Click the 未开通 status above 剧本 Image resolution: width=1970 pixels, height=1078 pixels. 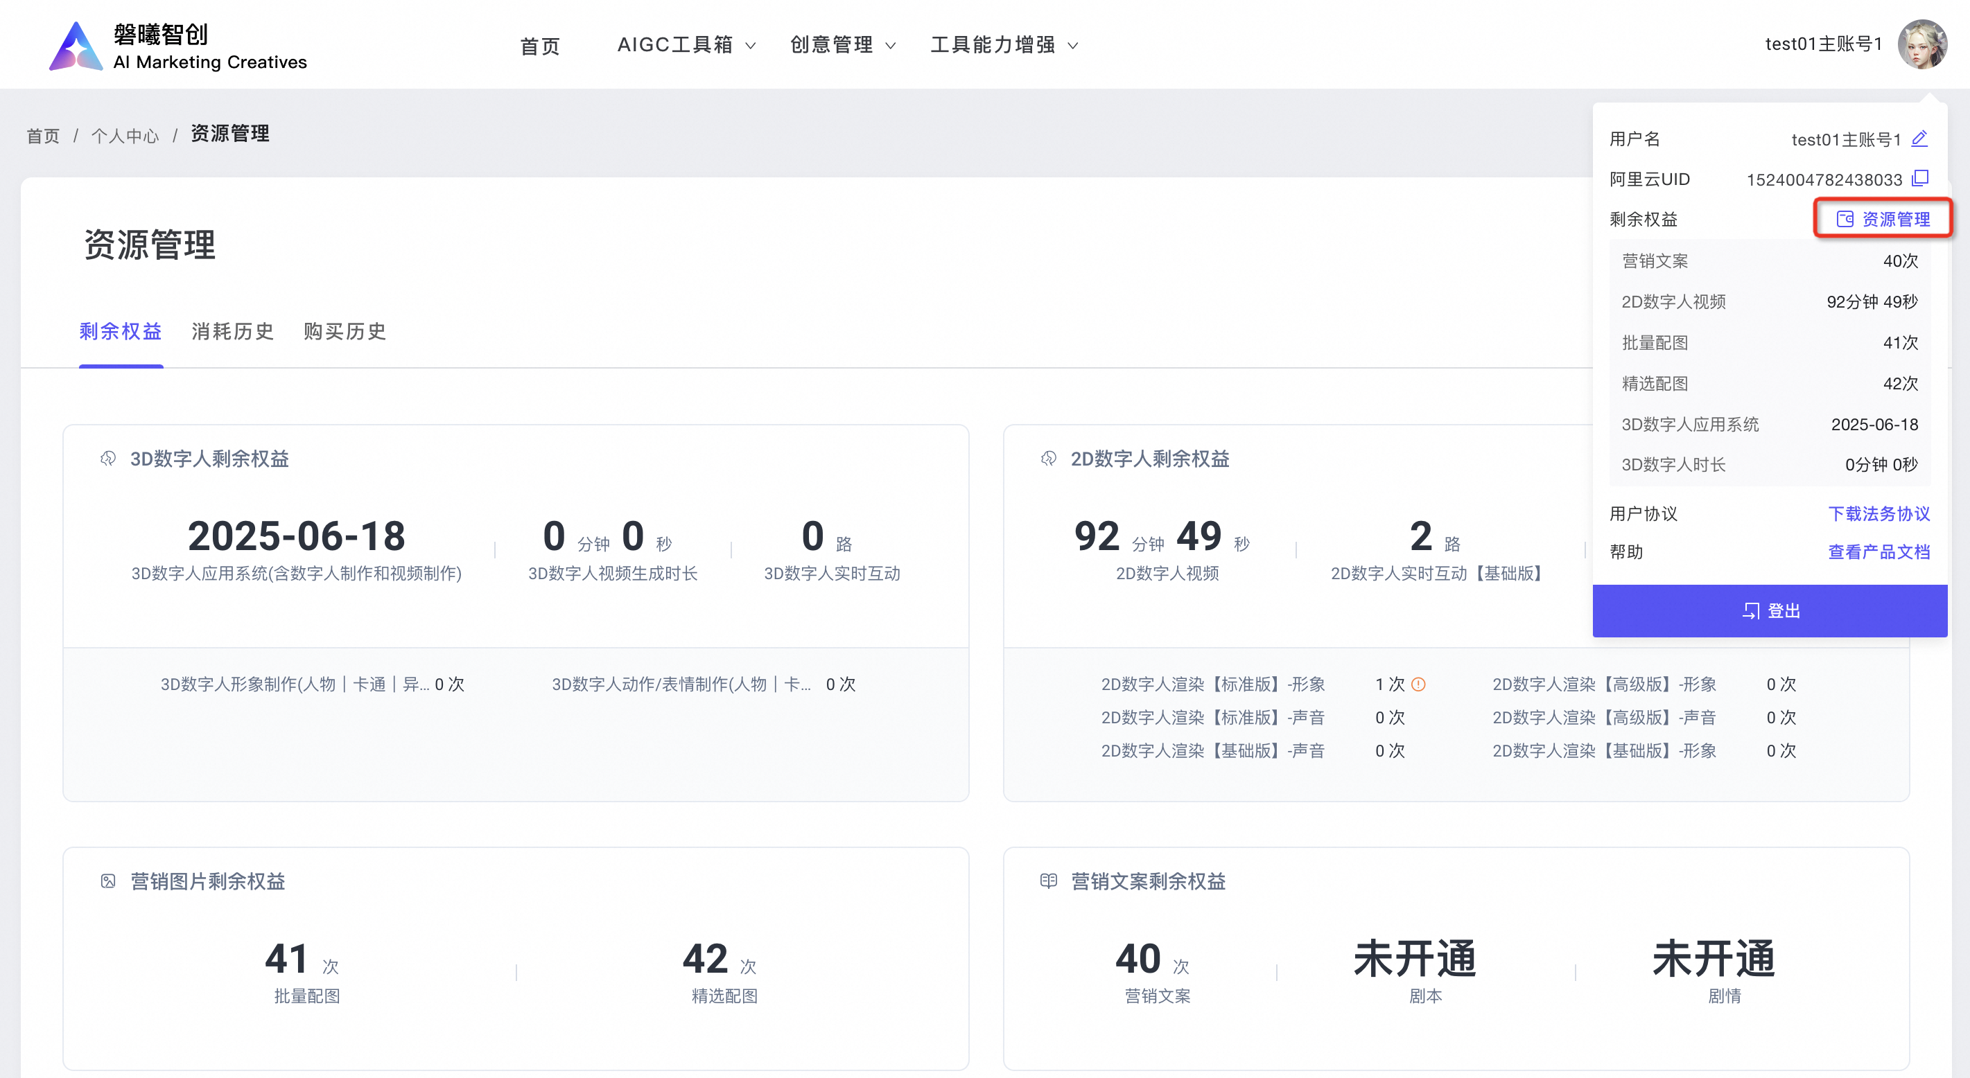coord(1415,960)
